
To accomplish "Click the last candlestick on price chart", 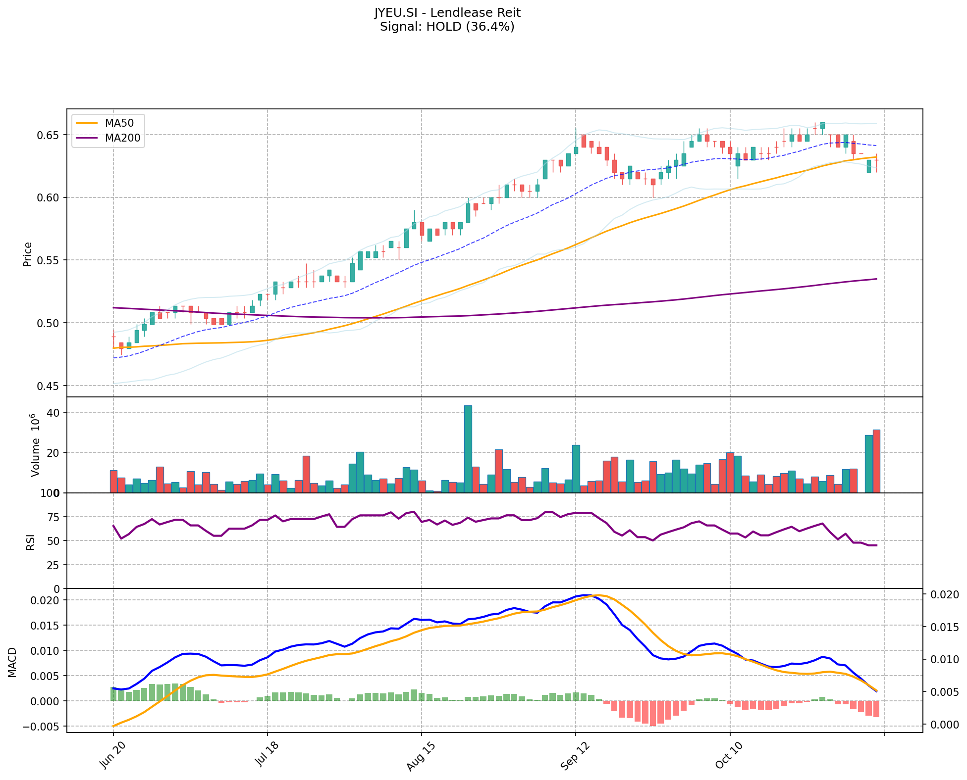I will click(x=876, y=160).
